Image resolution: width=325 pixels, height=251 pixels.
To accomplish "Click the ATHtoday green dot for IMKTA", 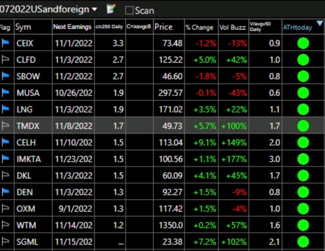I will 303,159.
